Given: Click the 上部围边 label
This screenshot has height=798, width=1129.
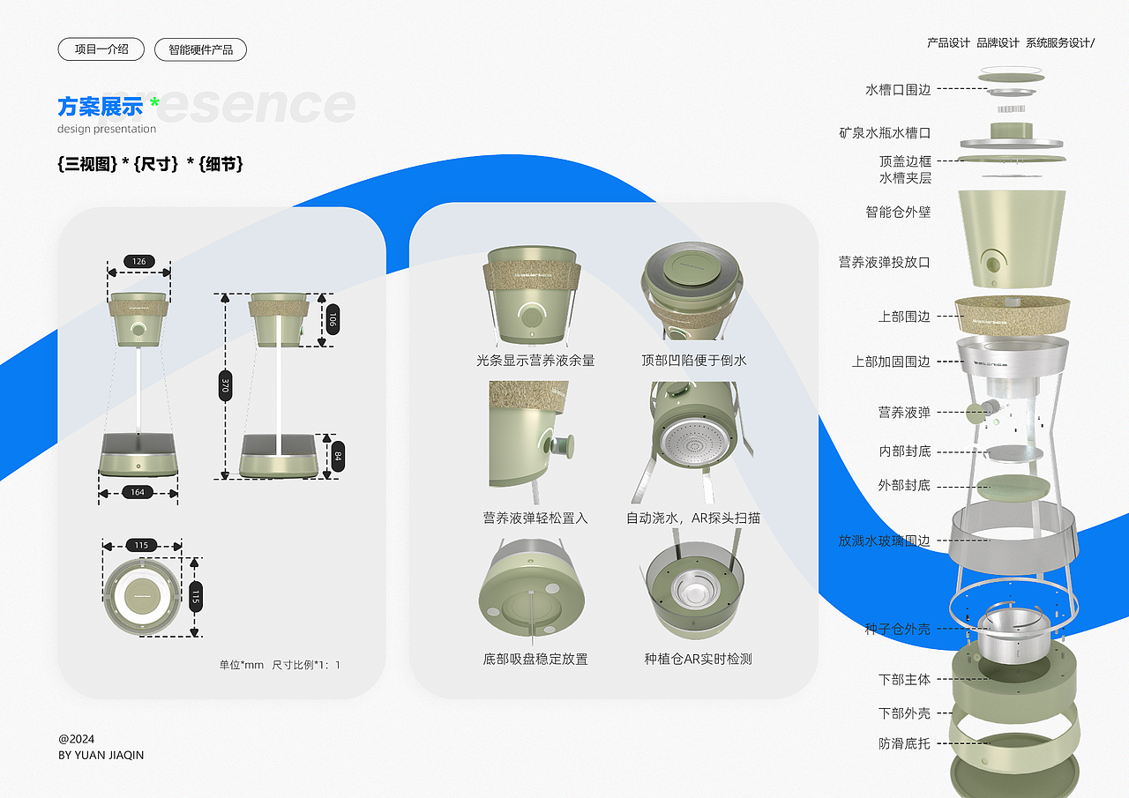Looking at the screenshot, I should 905,317.
